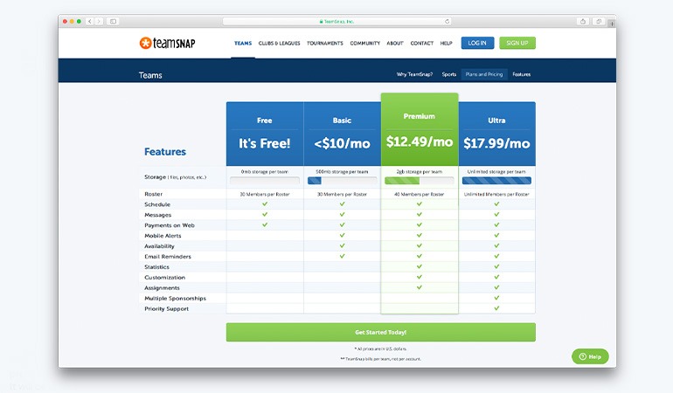This screenshot has height=393, width=673.
Task: Open Clubs & Leagues nav item
Action: pos(279,43)
